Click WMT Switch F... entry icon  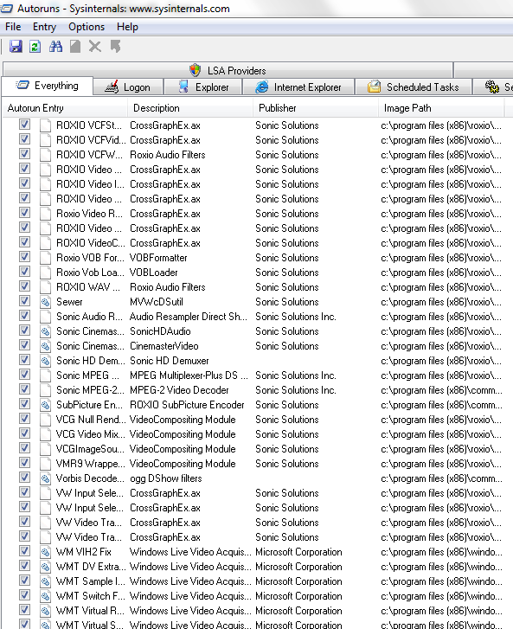pyautogui.click(x=45, y=596)
